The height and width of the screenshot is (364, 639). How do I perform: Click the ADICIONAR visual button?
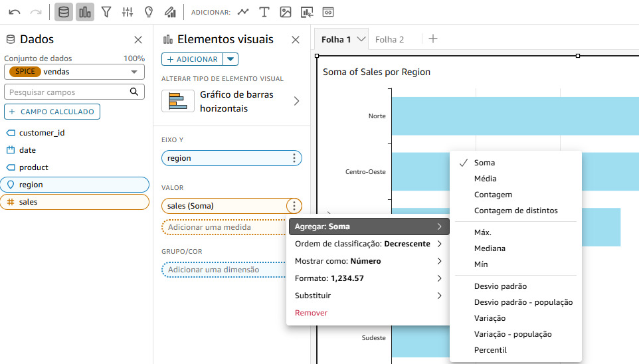click(193, 59)
